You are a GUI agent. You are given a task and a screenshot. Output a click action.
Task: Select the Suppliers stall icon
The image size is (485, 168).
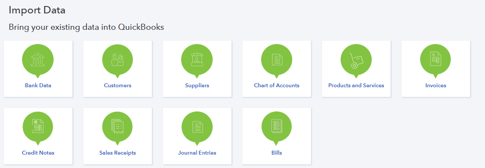tap(197, 60)
